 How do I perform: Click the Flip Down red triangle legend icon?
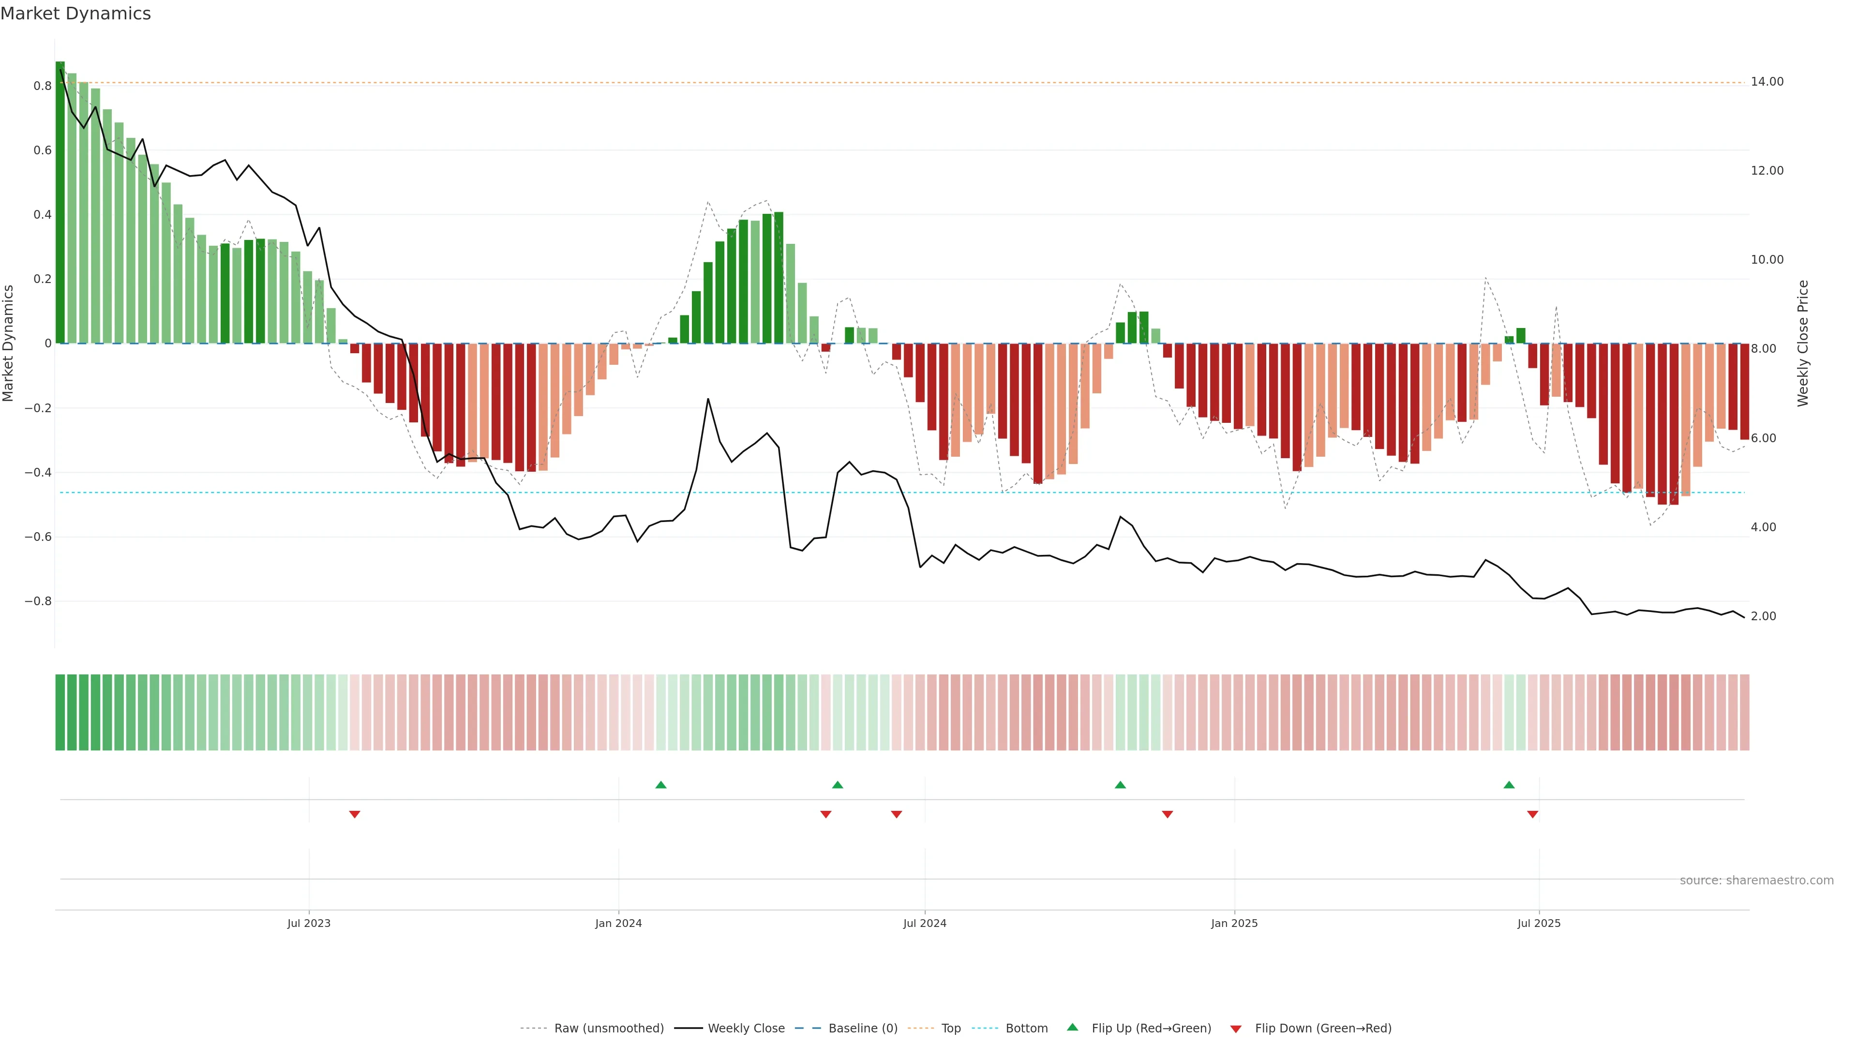[1236, 1029]
